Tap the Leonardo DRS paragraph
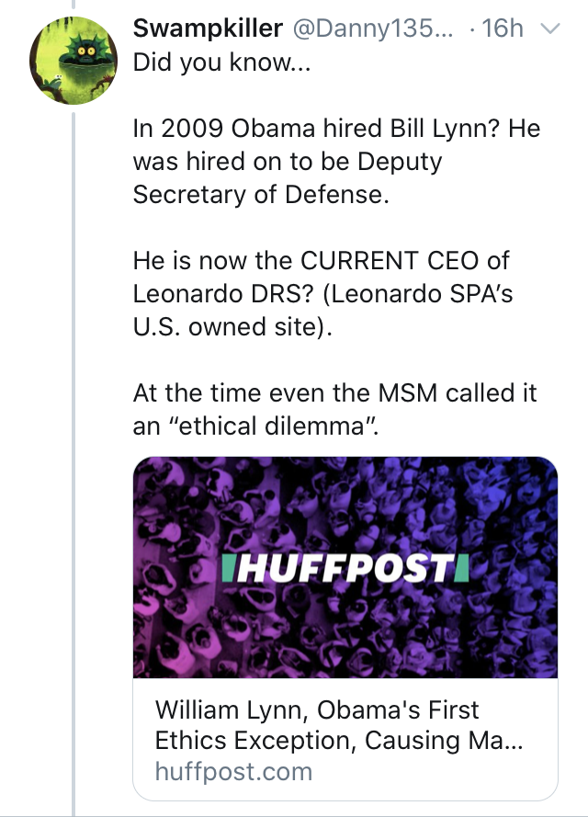588x817 pixels. (322, 293)
